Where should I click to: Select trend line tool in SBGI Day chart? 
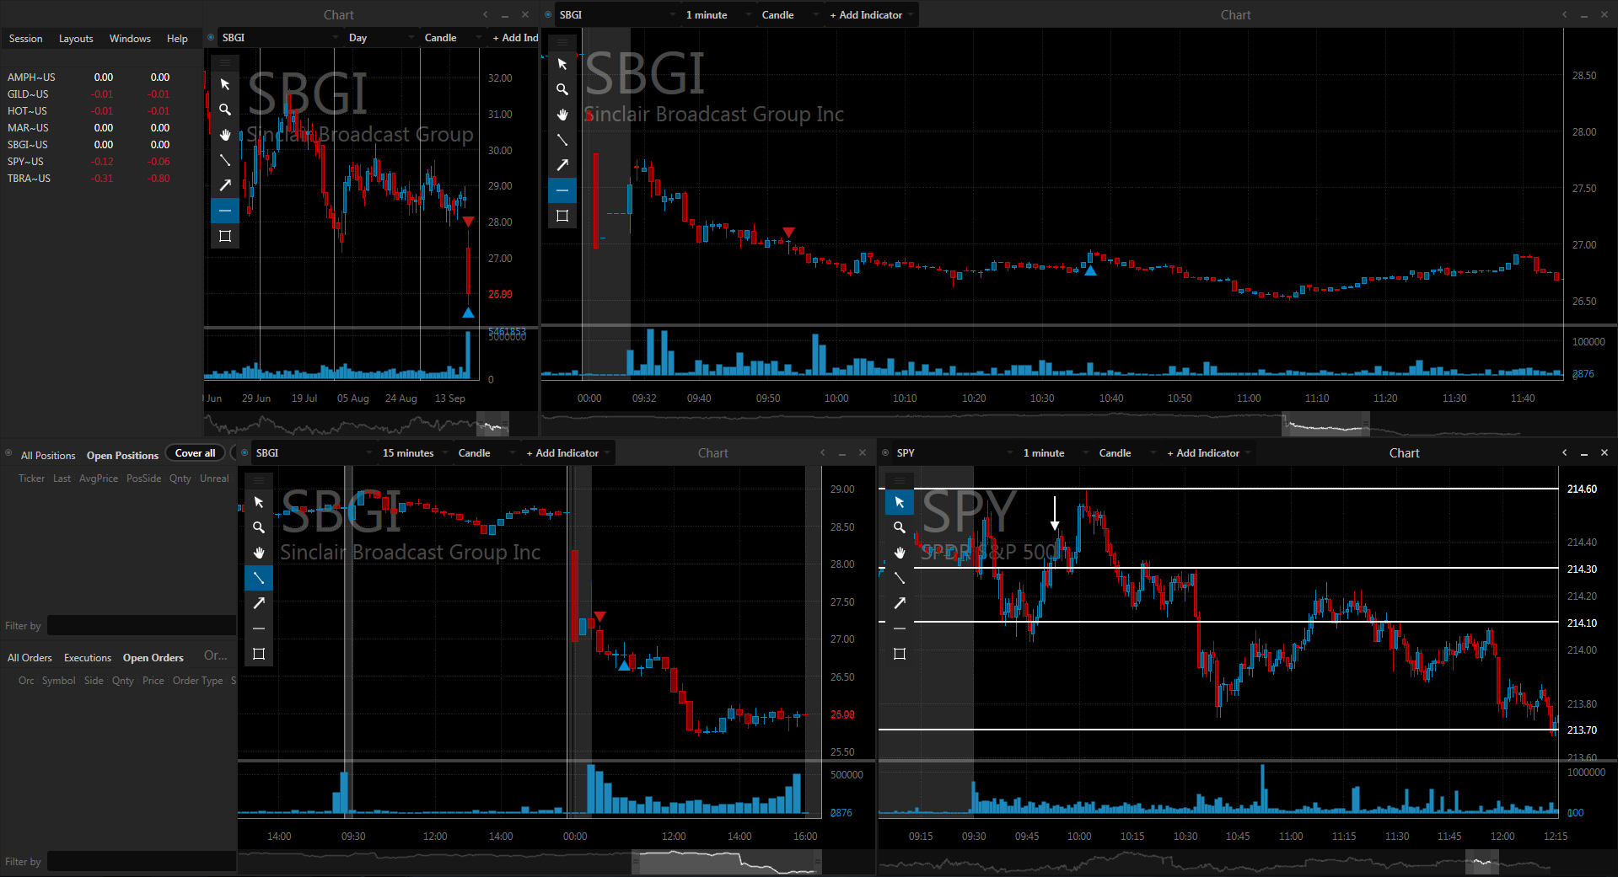(225, 160)
